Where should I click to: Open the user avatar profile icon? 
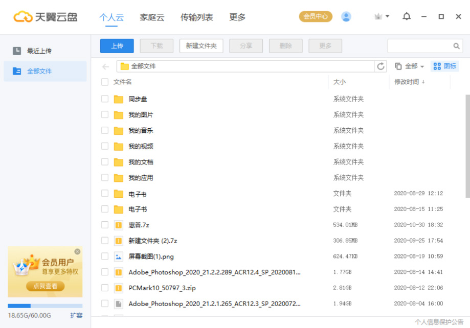346,17
